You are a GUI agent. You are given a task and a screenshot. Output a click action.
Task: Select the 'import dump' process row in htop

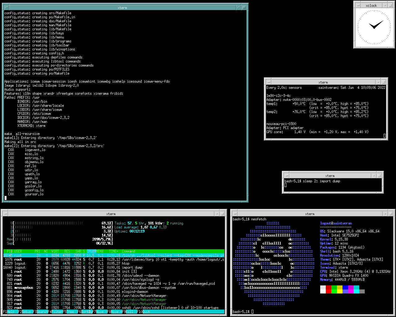tap(114, 267)
